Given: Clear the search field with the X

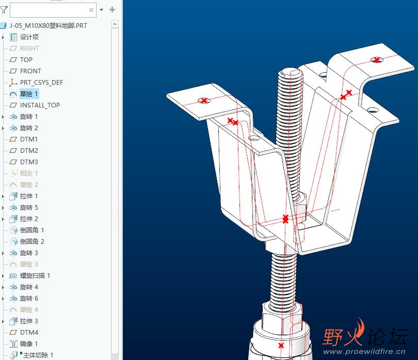Looking at the screenshot, I should tap(91, 10).
